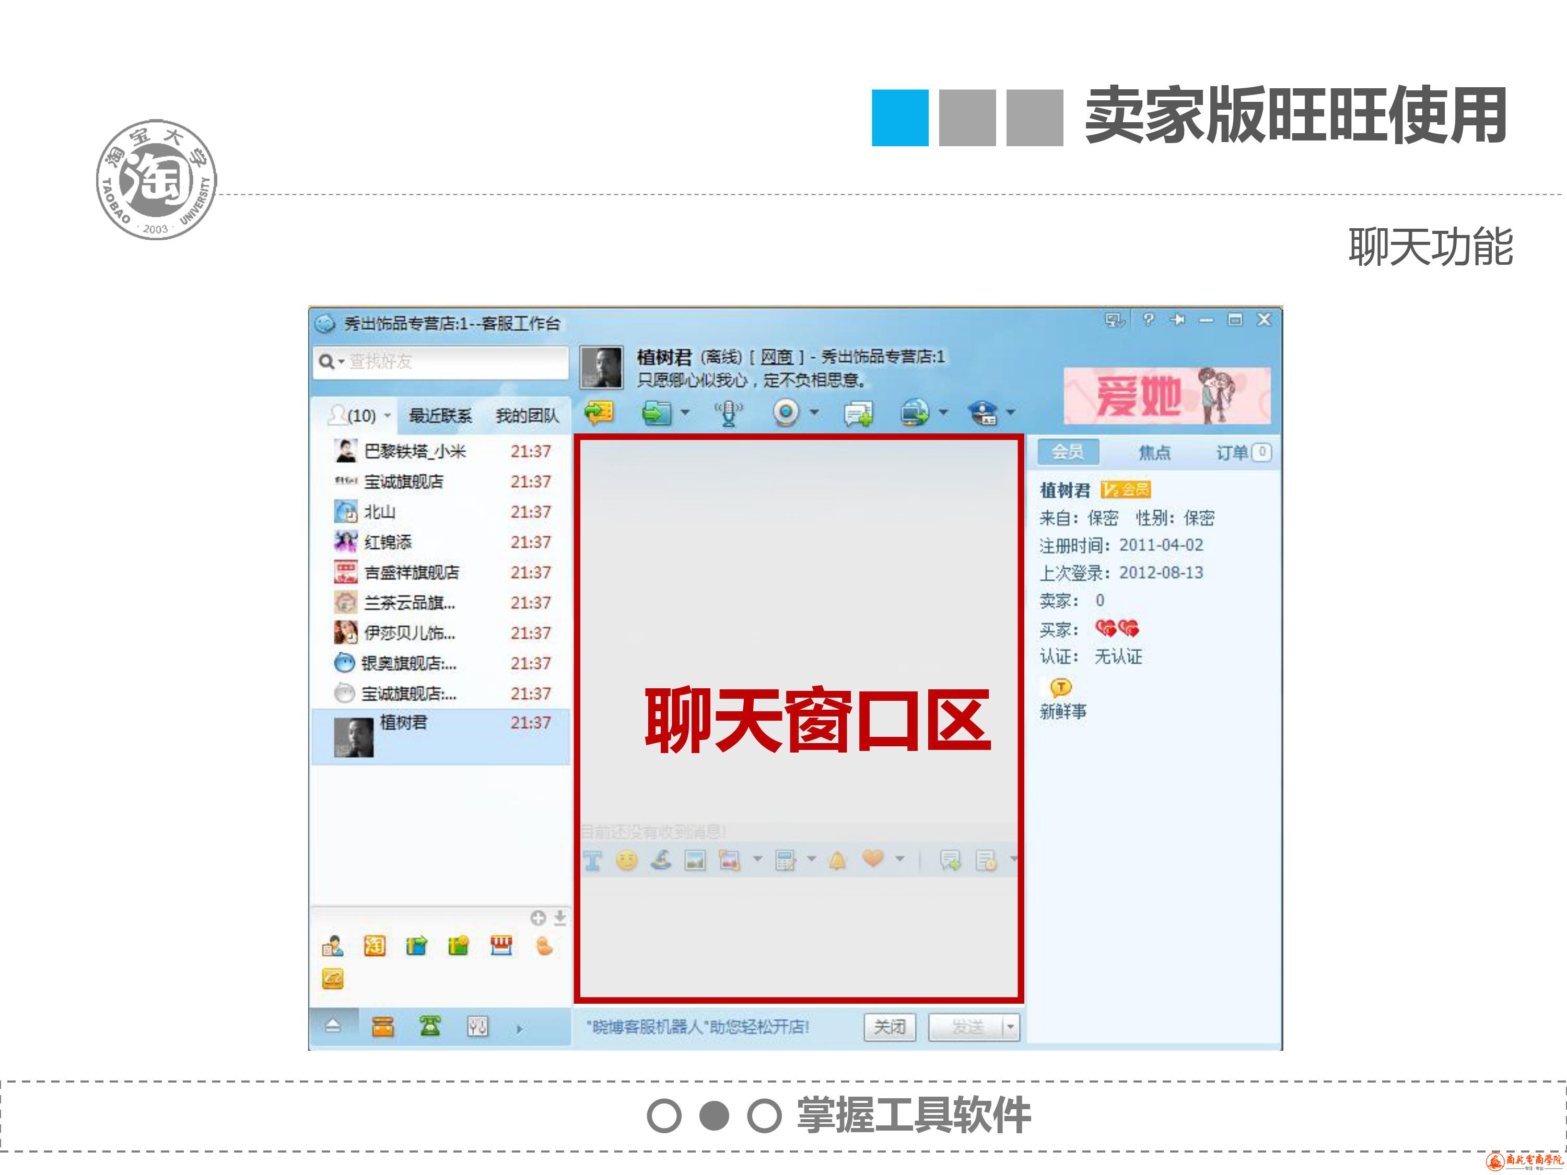Click the green box with smiley plugin icon
The height and width of the screenshot is (1175, 1567).
[x=458, y=946]
